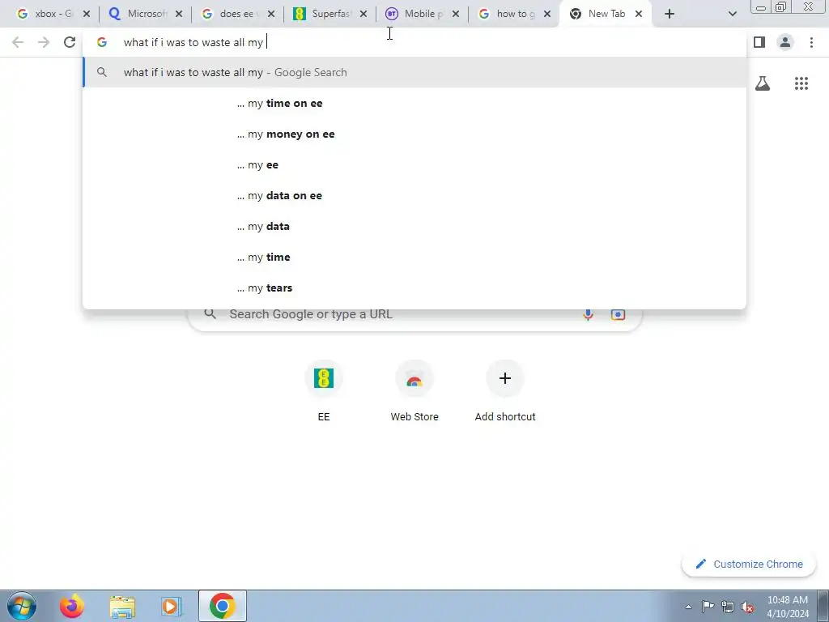Screen dimensions: 829x622
Task: Open the Windows Start menu
Action: pyautogui.click(x=22, y=606)
